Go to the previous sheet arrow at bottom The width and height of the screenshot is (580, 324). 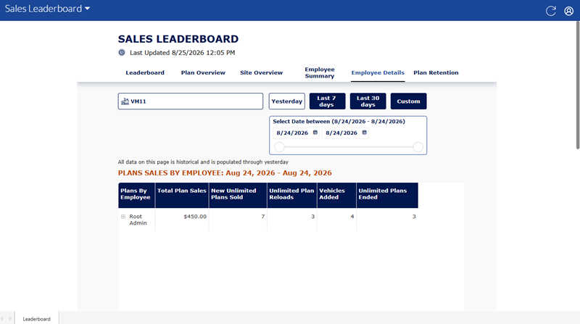click(x=3, y=318)
